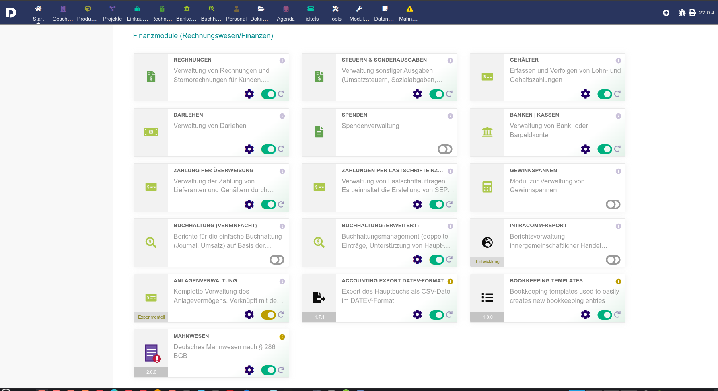
Task: Go to Start home menu
Action: pos(38,13)
